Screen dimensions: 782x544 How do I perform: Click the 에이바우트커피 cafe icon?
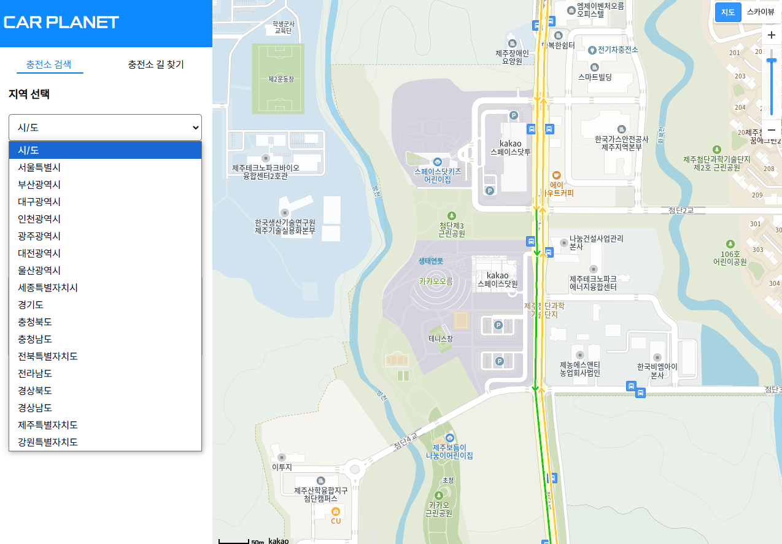tap(557, 175)
